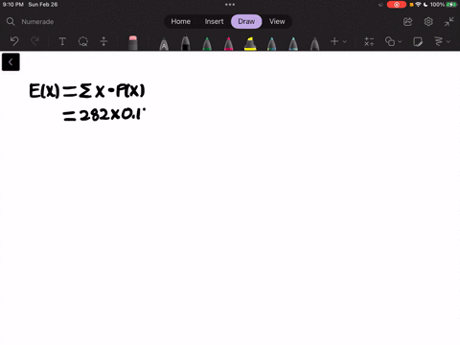Select the Lasso select tool

pyautogui.click(x=83, y=41)
